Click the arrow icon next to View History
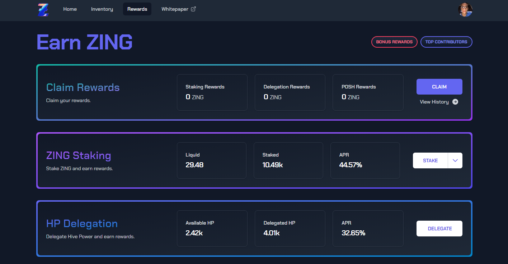The height and width of the screenshot is (264, 508). (x=455, y=102)
